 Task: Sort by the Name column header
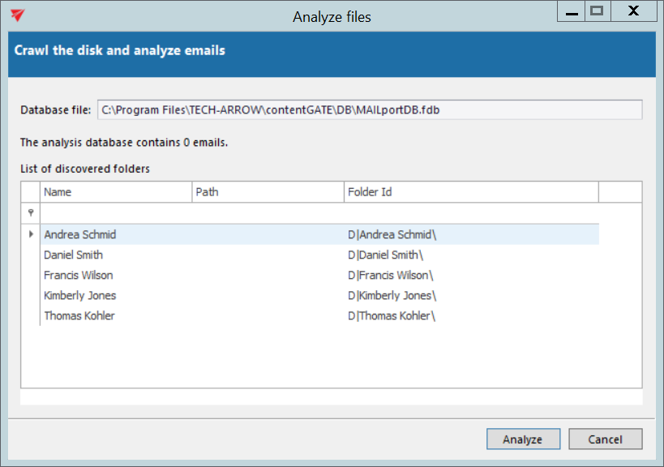116,192
